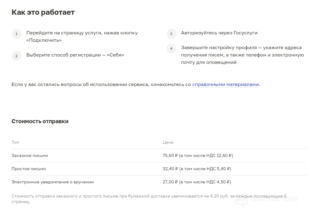The image size is (313, 223).
Task: Select the «Заказное письмо» table row label
Action: click(30, 155)
